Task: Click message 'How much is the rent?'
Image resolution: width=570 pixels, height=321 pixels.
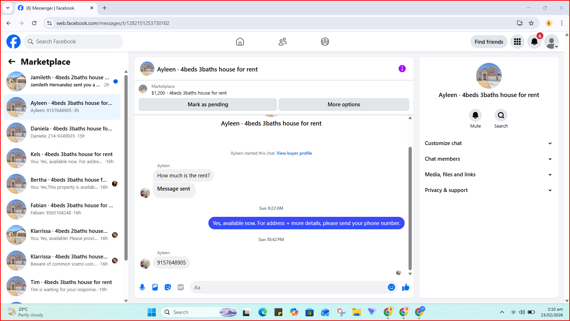Action: tap(183, 176)
